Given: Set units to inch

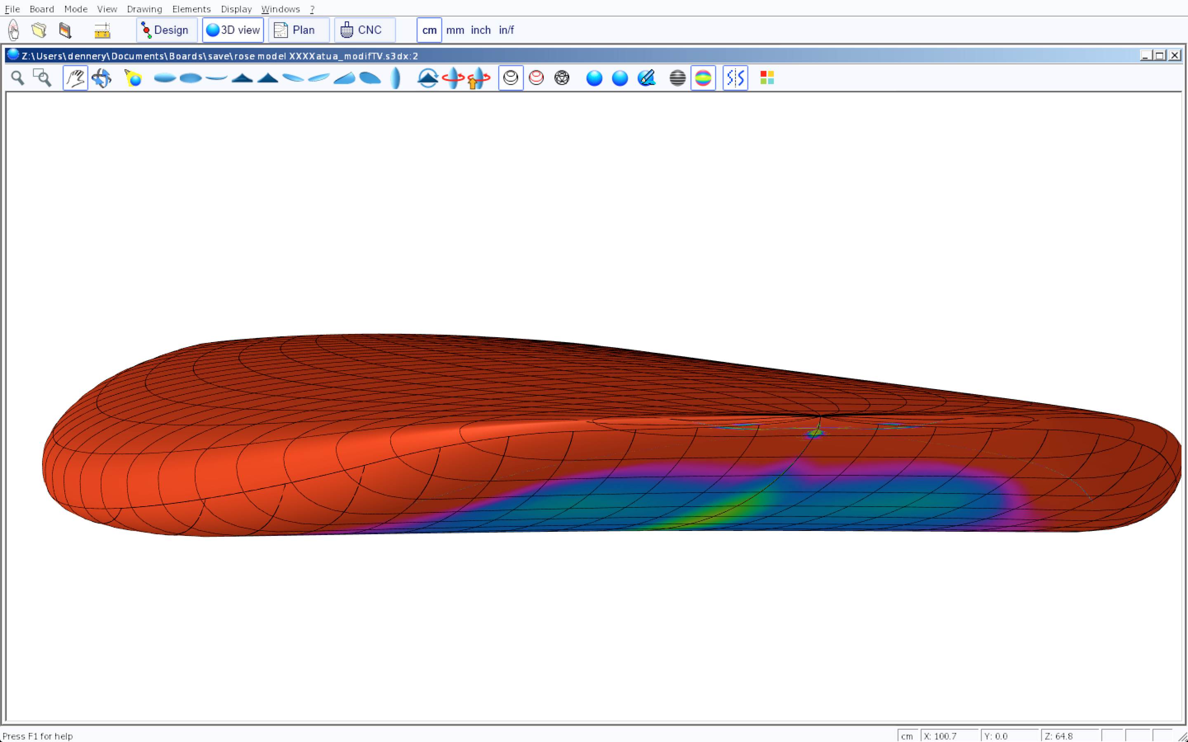Looking at the screenshot, I should point(481,30).
